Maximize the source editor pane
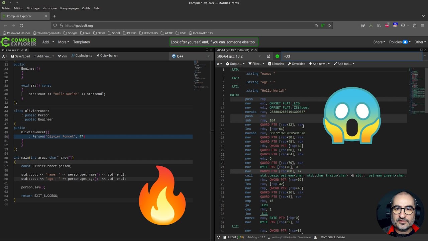The image size is (428, 241). (x=207, y=50)
